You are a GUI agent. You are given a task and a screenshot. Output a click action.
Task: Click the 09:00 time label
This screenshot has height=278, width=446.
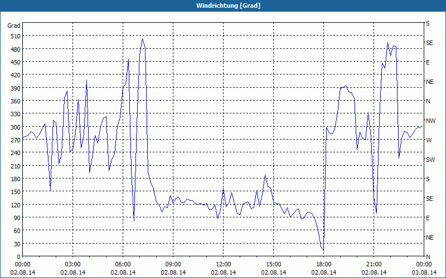(x=173, y=265)
